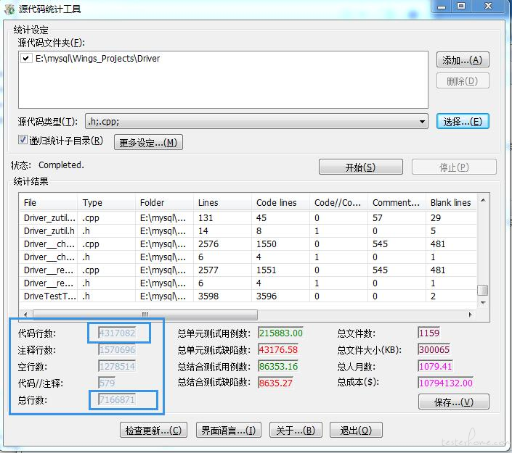Viewport: 512px width, 453px height.
Task: Click the 总成本($) value 10794132.00
Action: (x=446, y=383)
